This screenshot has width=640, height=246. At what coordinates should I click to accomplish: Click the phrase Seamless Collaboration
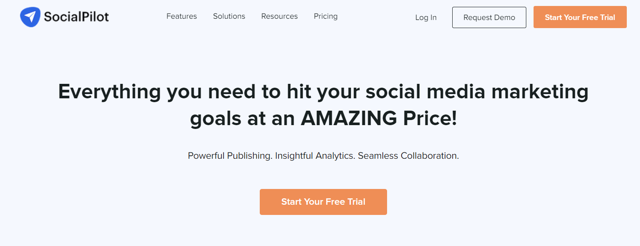(408, 156)
